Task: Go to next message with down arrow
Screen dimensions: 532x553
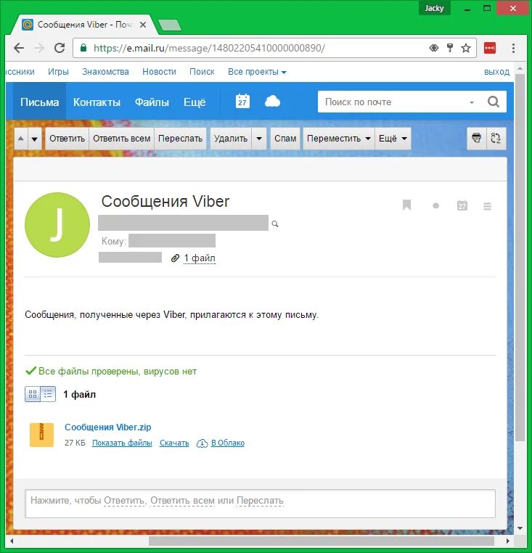Action: [x=35, y=139]
